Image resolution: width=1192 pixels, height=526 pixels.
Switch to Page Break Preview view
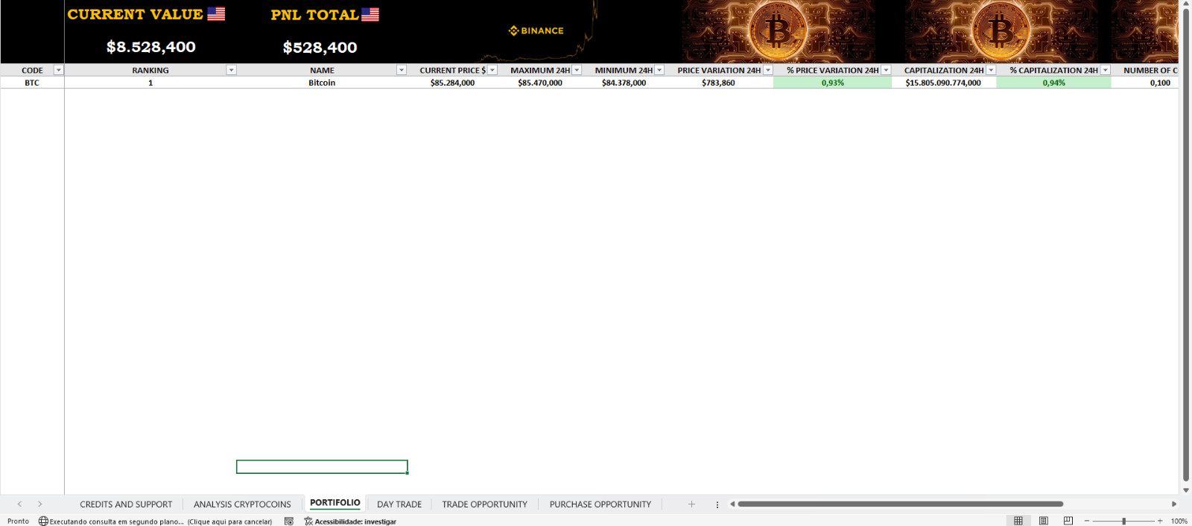1068,521
